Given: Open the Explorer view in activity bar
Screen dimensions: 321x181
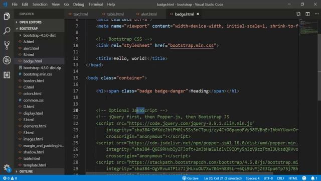Looking at the screenshot, I should click(x=7, y=16).
